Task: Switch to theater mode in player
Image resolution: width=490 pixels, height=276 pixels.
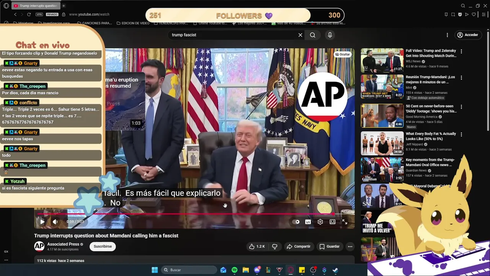Action: [332, 222]
